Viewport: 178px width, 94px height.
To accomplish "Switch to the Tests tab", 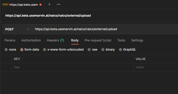I will 121,40.
